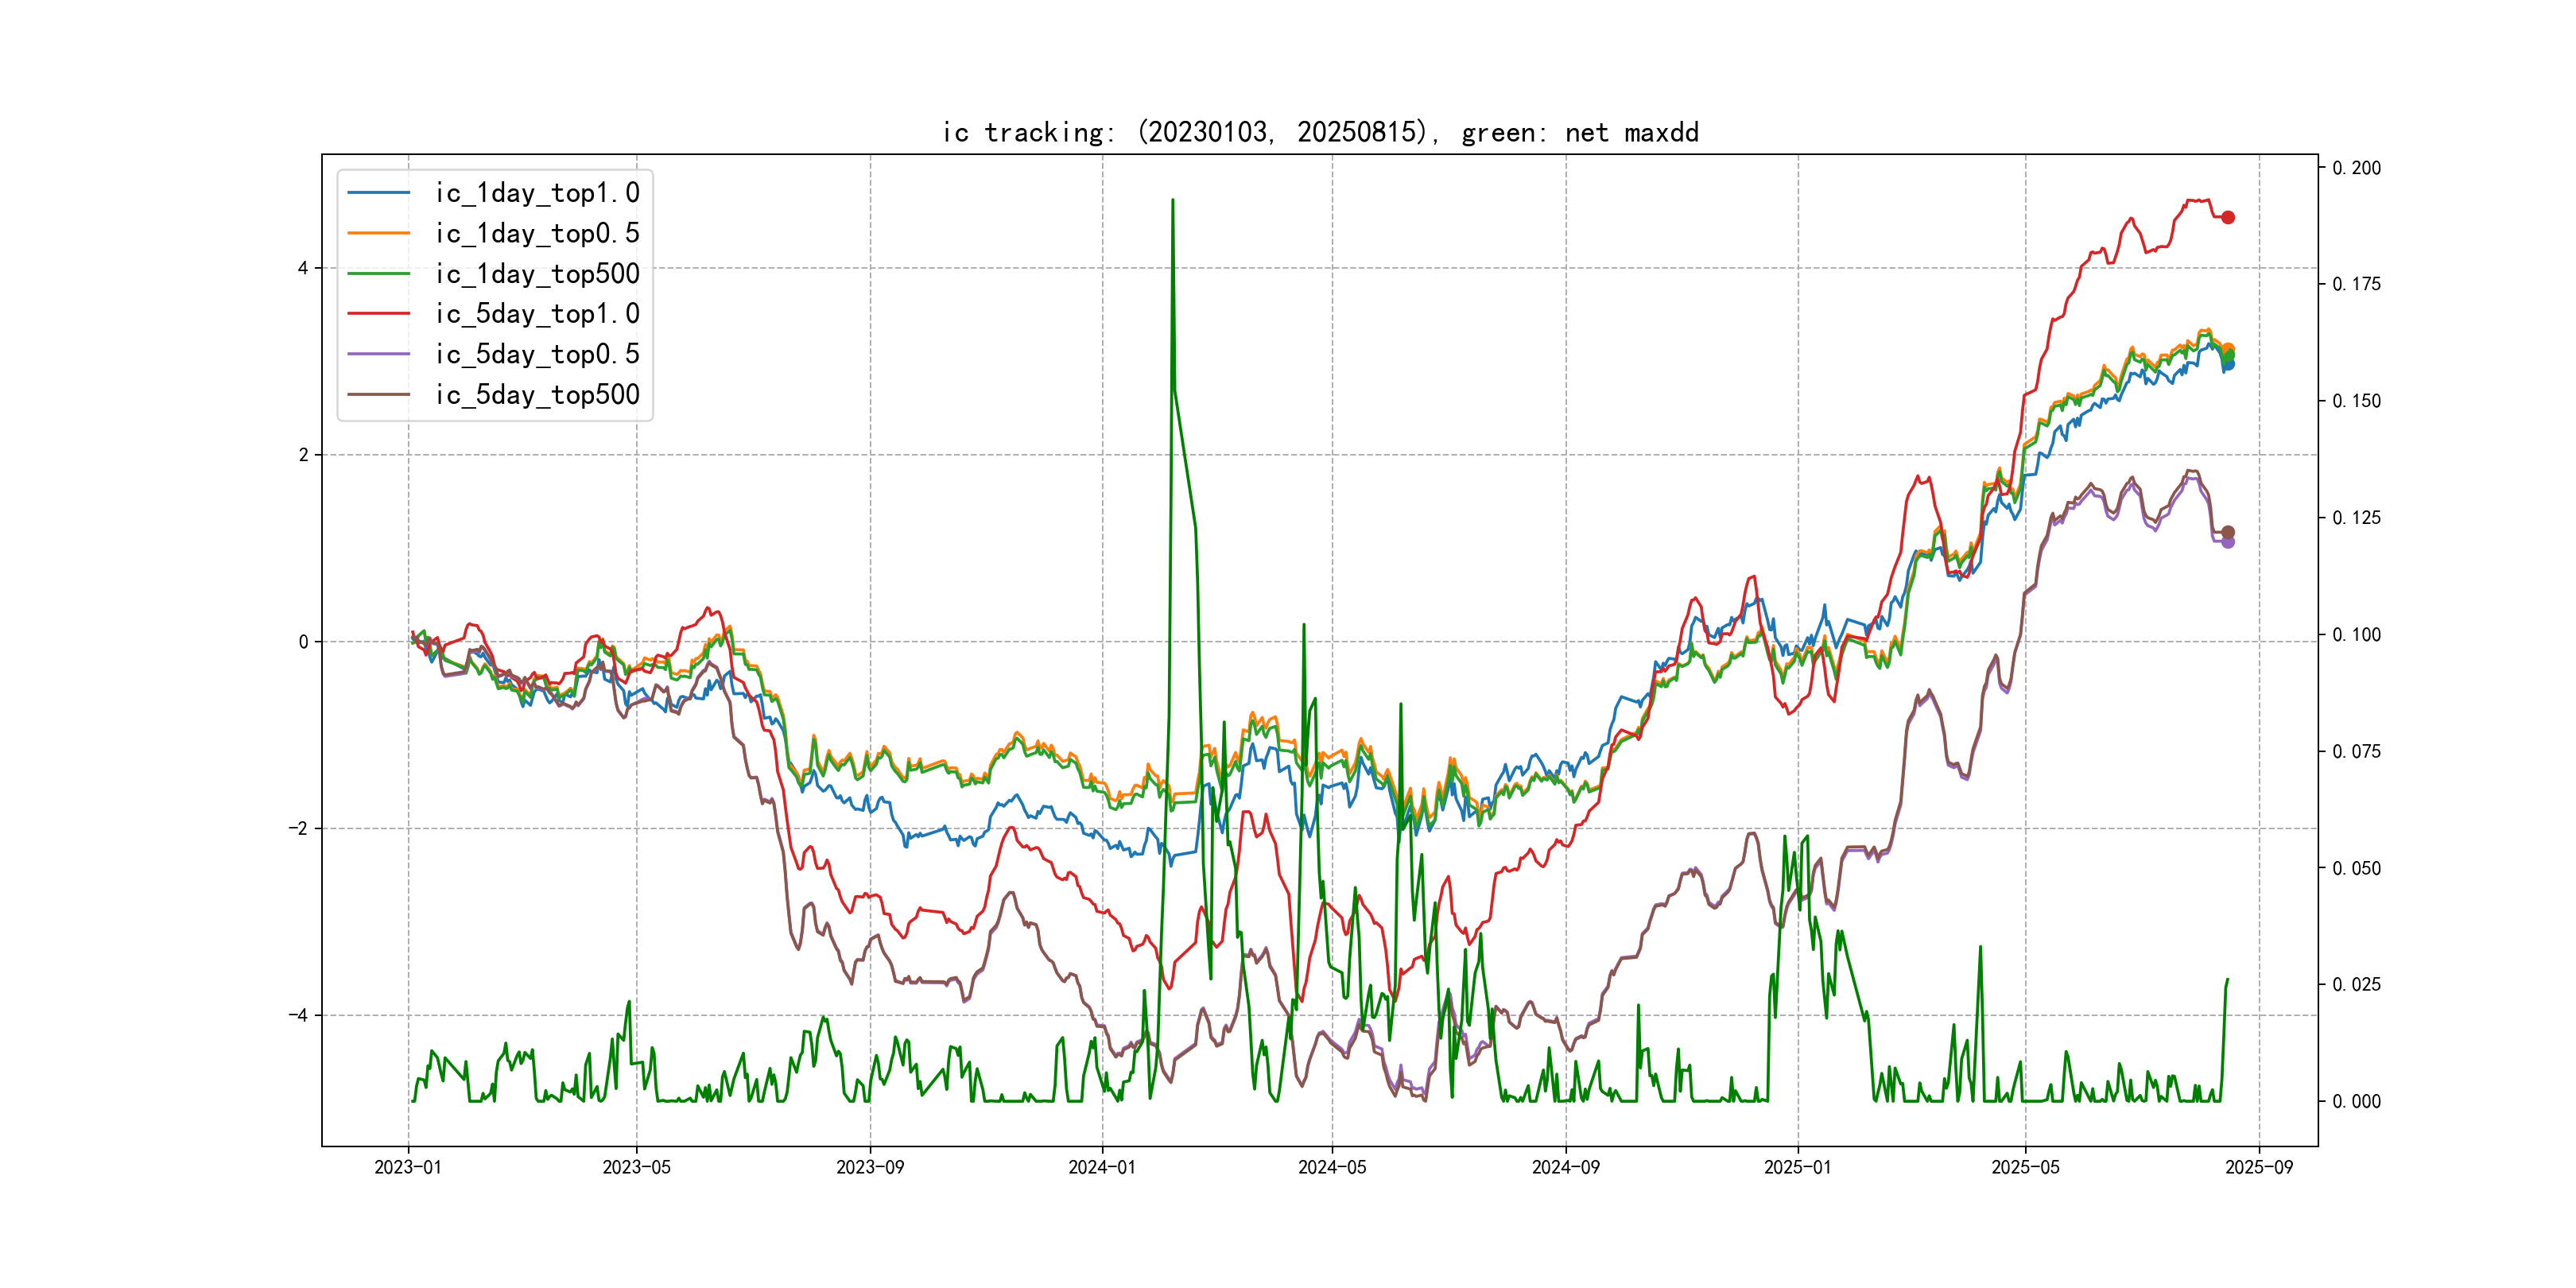Click the 0.200 right-axis tick label
Screen dimensions: 2576x1288
pyautogui.click(x=2356, y=168)
